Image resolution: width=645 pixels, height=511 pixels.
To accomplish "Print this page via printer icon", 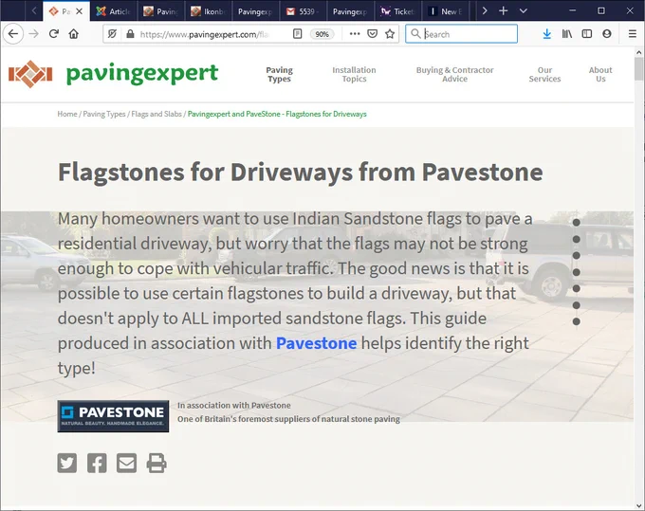I will [157, 463].
